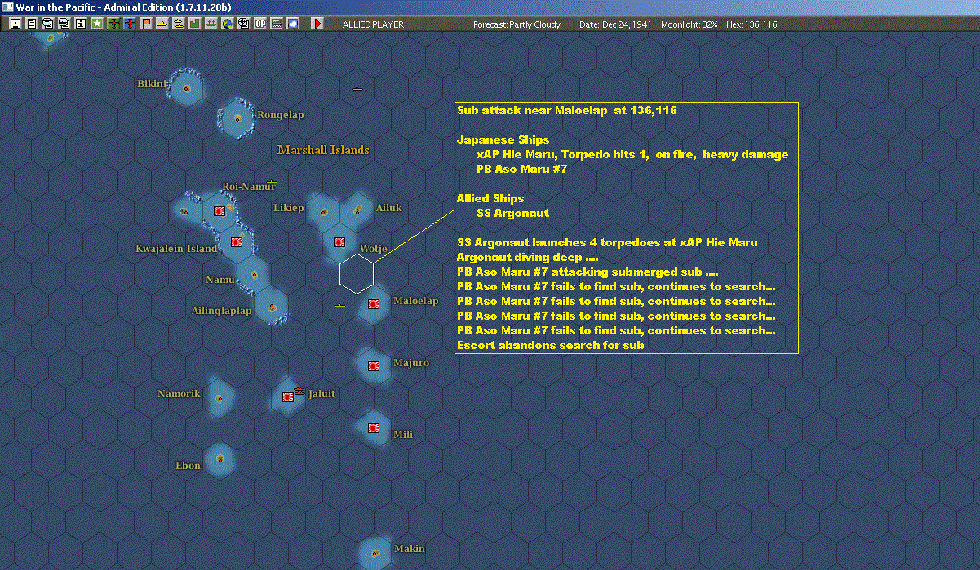Click the 'xAP Hie Maru, Torpedo hits 1' line
980x570 pixels.
[x=632, y=154]
